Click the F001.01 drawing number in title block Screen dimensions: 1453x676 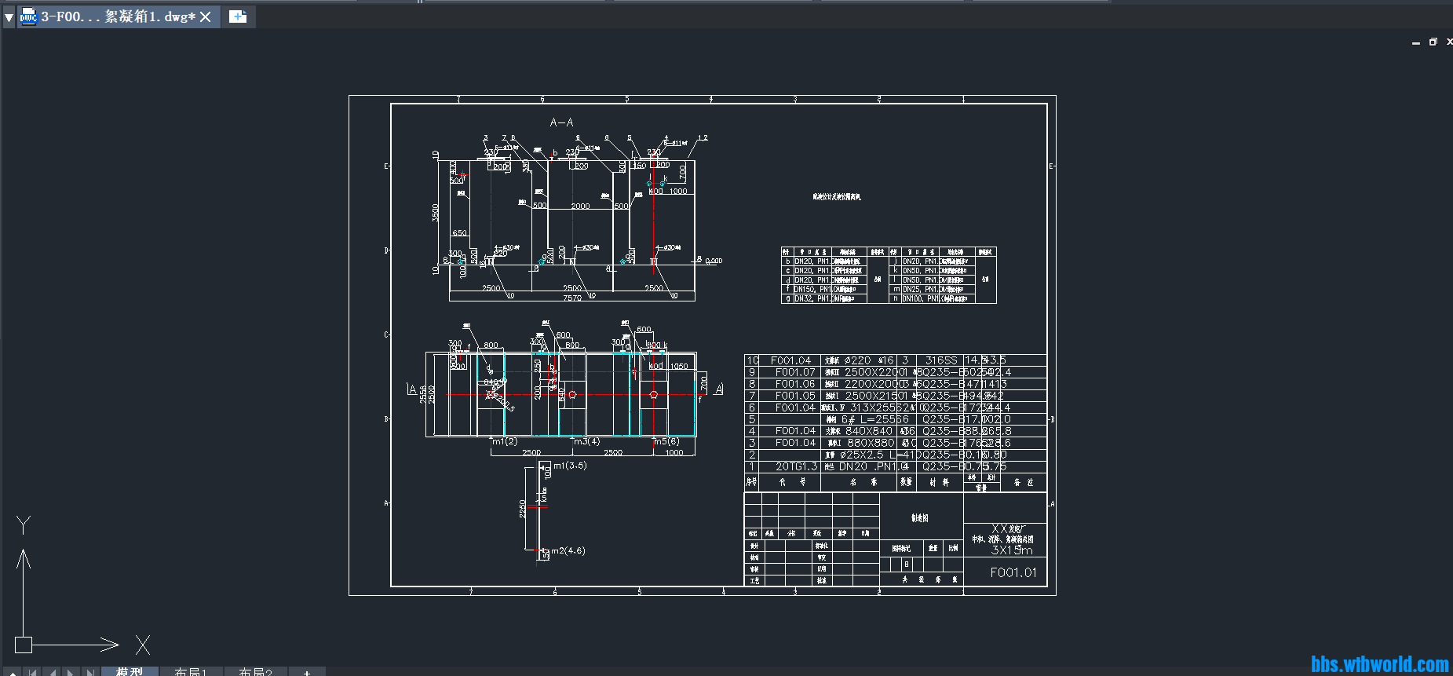[x=1013, y=572]
